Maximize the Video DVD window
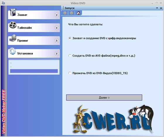Screen dimensions: 164x137 [157, 3]
